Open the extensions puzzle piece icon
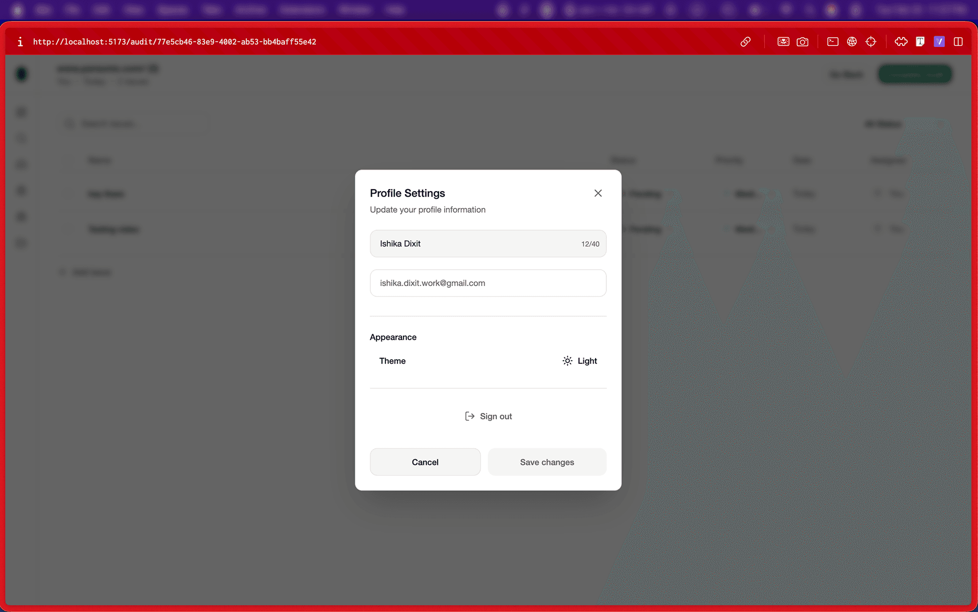The width and height of the screenshot is (978, 612). tap(901, 42)
